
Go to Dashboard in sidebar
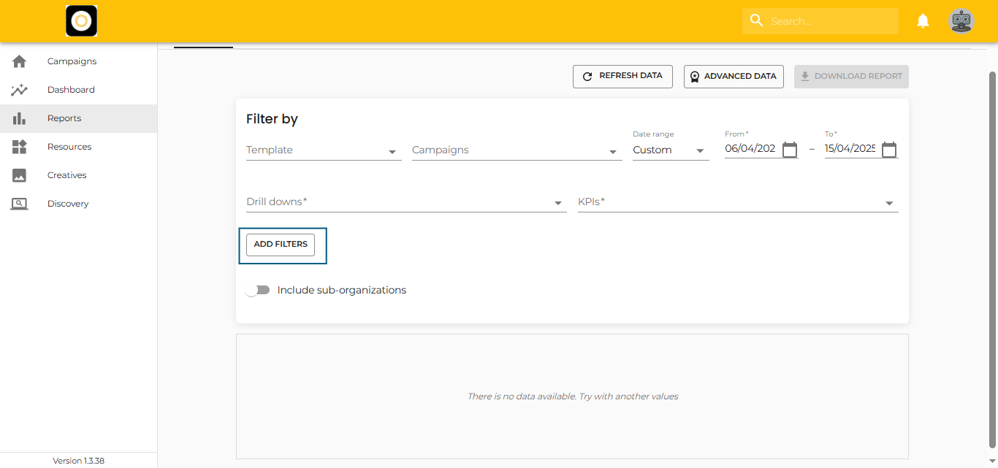71,90
